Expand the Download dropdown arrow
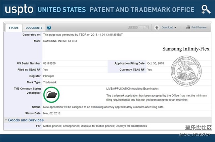Screen dimensions: 215x142 (x=175, y=27)
